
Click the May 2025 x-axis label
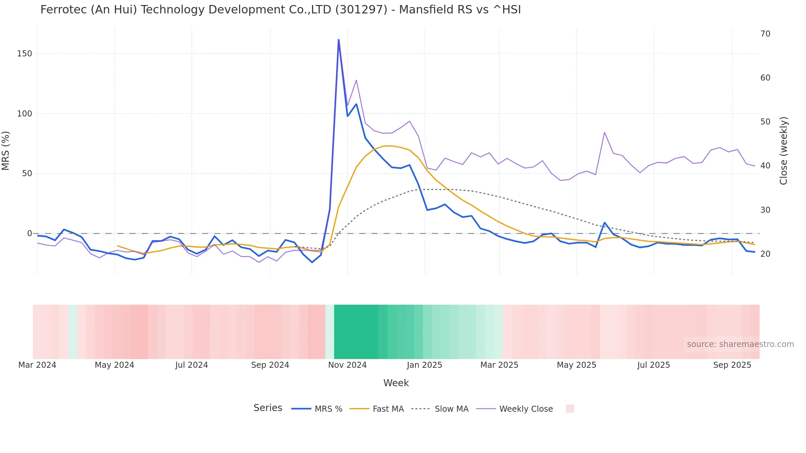(x=577, y=365)
